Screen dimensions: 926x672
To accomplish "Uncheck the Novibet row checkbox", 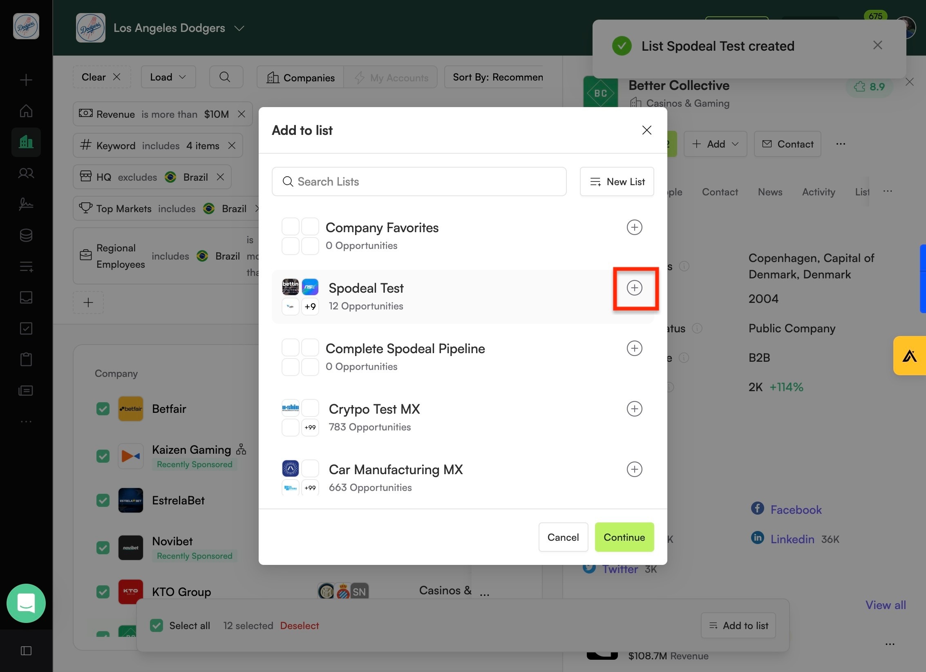I will pos(103,548).
